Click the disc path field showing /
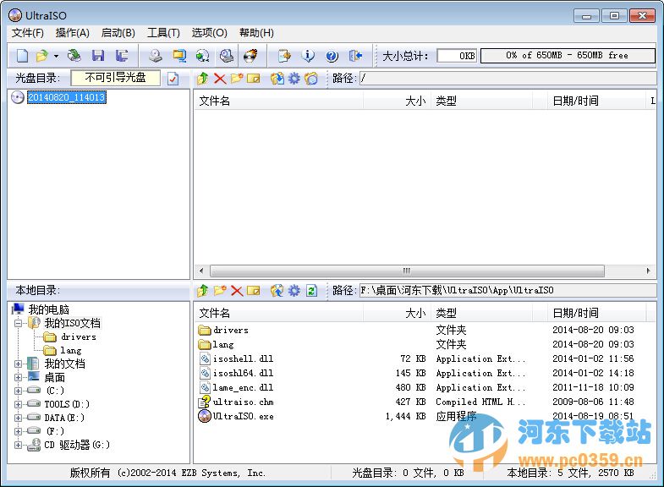This screenshot has width=664, height=487. click(508, 79)
